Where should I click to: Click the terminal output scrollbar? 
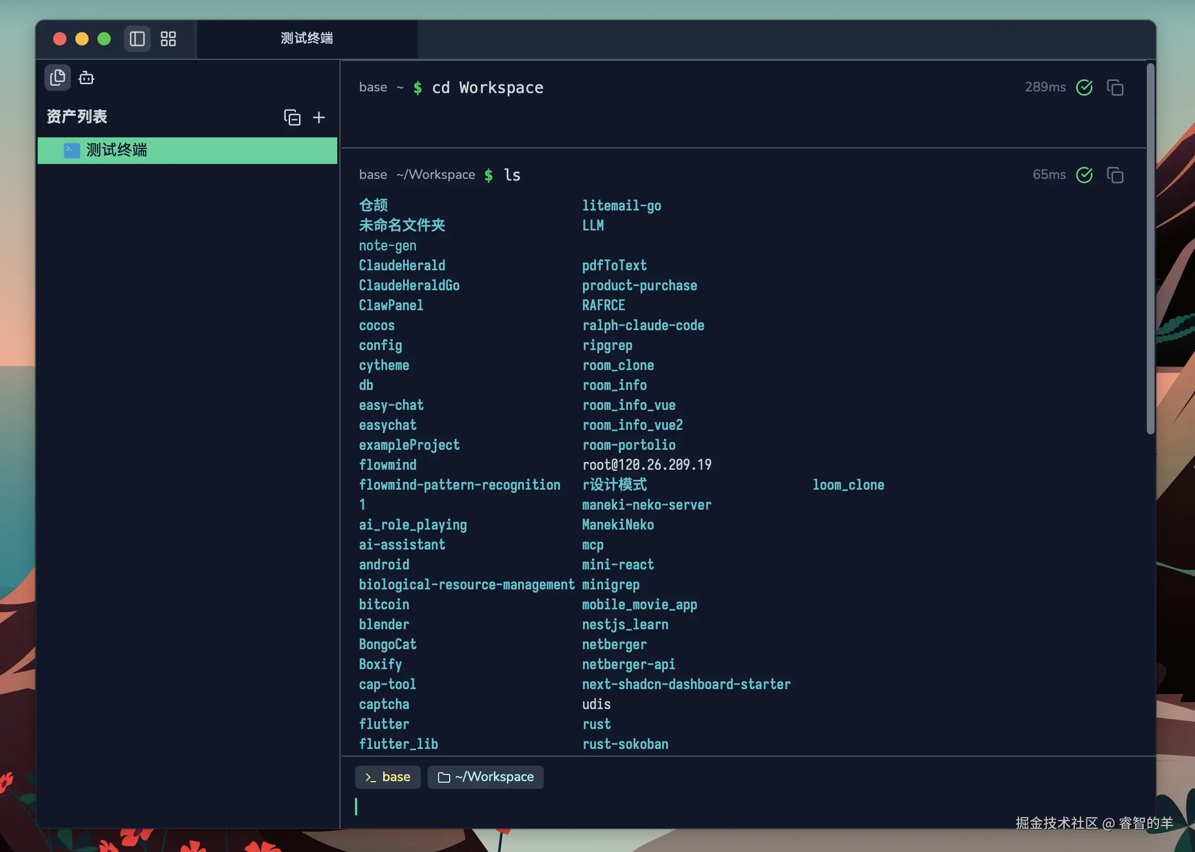[x=1150, y=249]
